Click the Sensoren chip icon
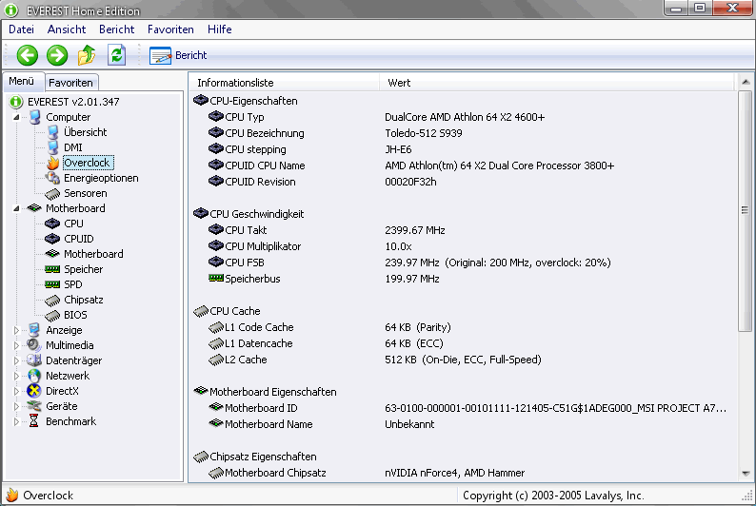Image resolution: width=756 pixels, height=506 pixels. (x=52, y=193)
